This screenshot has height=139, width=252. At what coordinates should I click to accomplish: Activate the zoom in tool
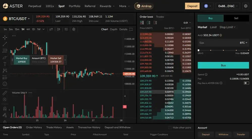(x=5, y=100)
